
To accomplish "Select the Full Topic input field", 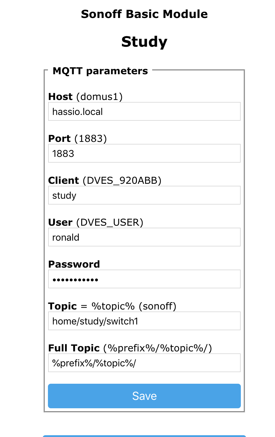I will pos(144,363).
